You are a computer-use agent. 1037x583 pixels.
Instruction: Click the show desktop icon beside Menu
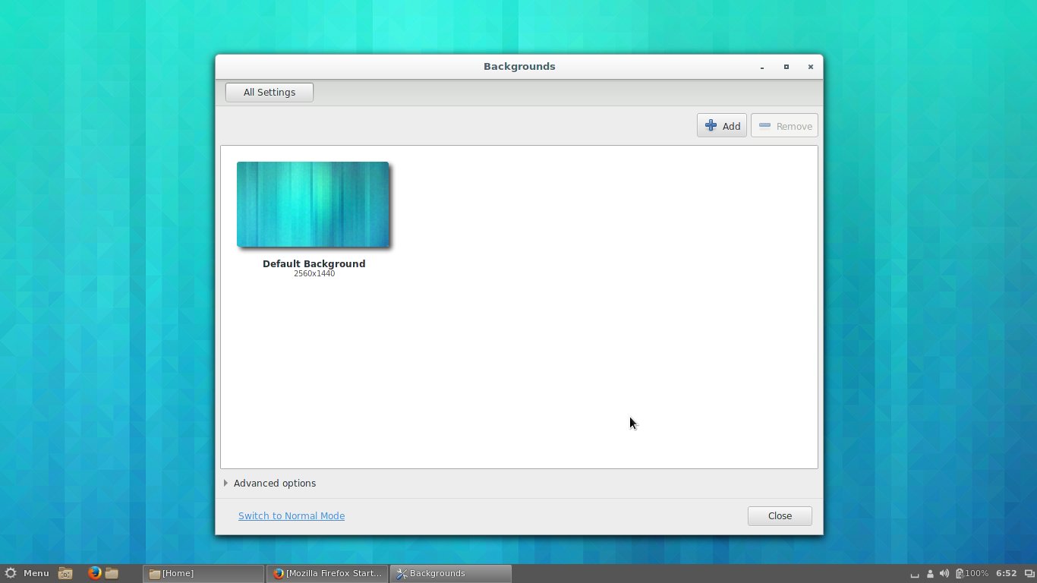tap(66, 574)
